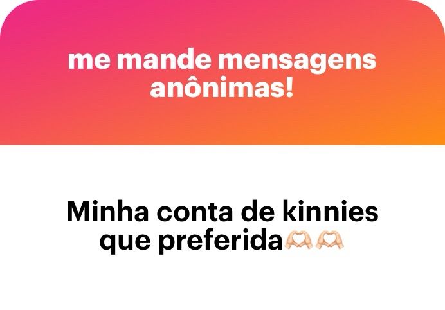Click the second heart-hands emoji
Viewport: 445px width, 310px height.
click(330, 240)
